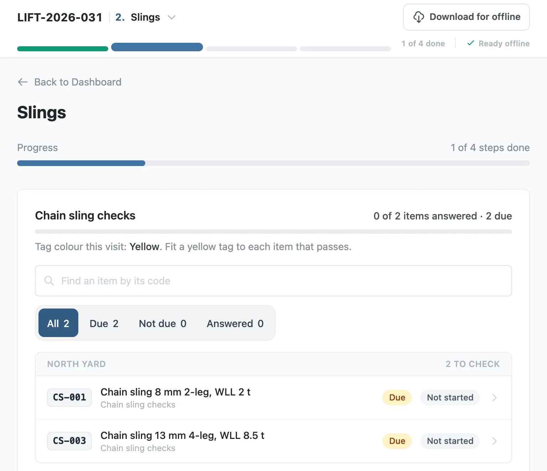Click the Slings page progress bar
This screenshot has height=471, width=547.
tap(273, 163)
